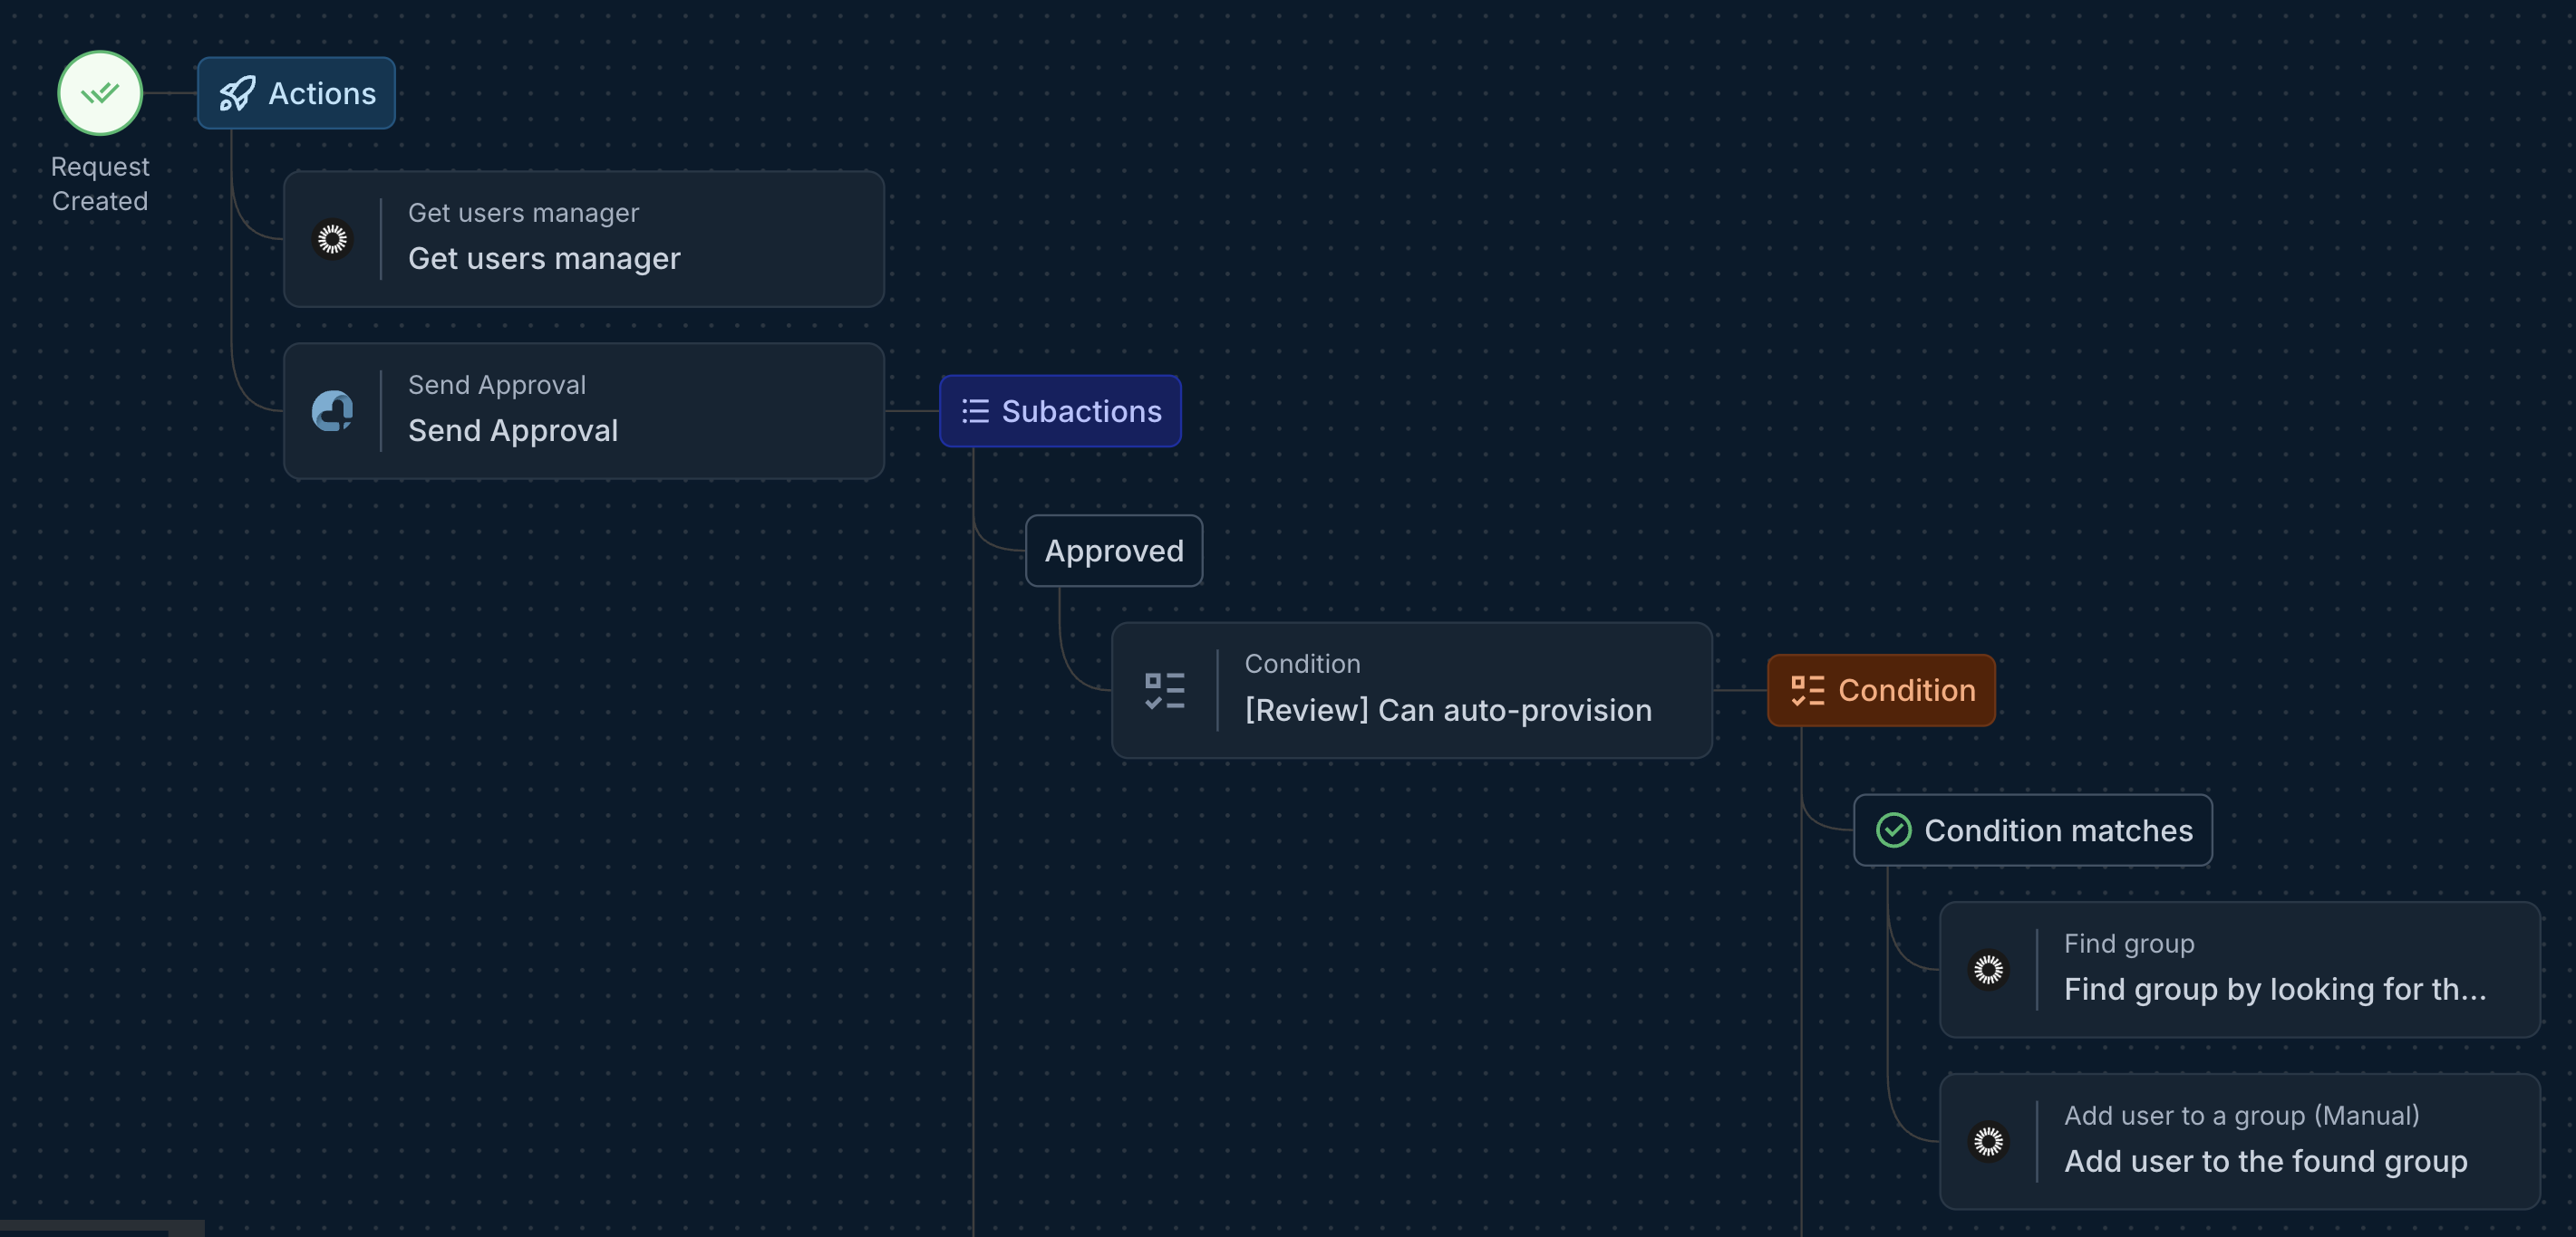Click the Request Created trigger circle
Image resolution: width=2576 pixels, height=1237 pixels.
point(100,93)
